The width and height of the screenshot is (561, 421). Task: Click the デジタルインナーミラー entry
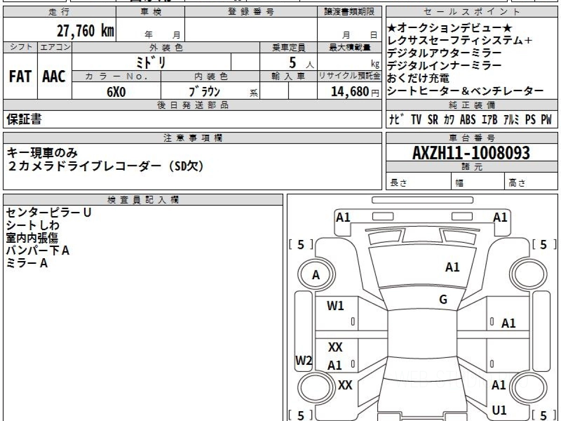tap(445, 66)
